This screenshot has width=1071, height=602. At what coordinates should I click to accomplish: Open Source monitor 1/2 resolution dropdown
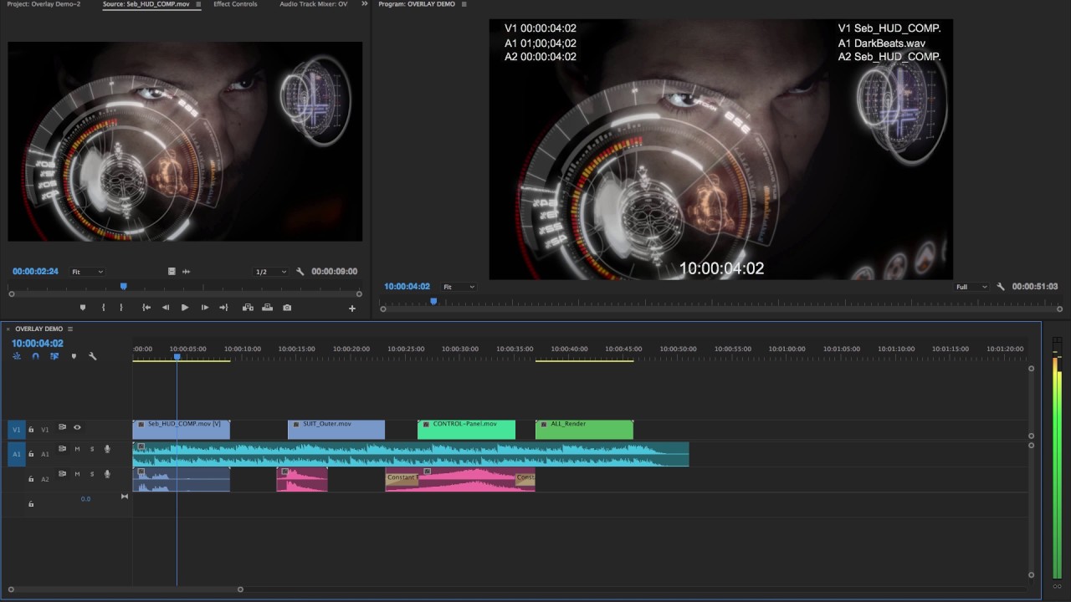click(271, 272)
